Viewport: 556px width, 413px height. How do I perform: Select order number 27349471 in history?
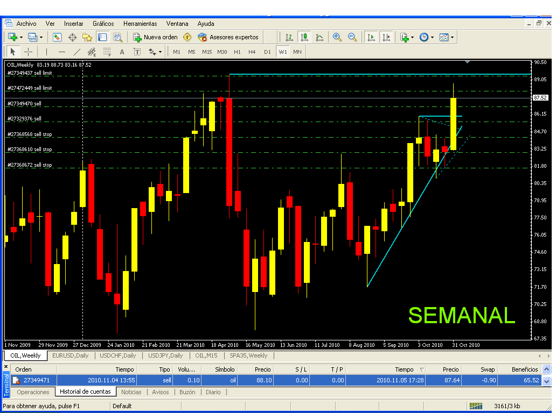pyautogui.click(x=37, y=380)
